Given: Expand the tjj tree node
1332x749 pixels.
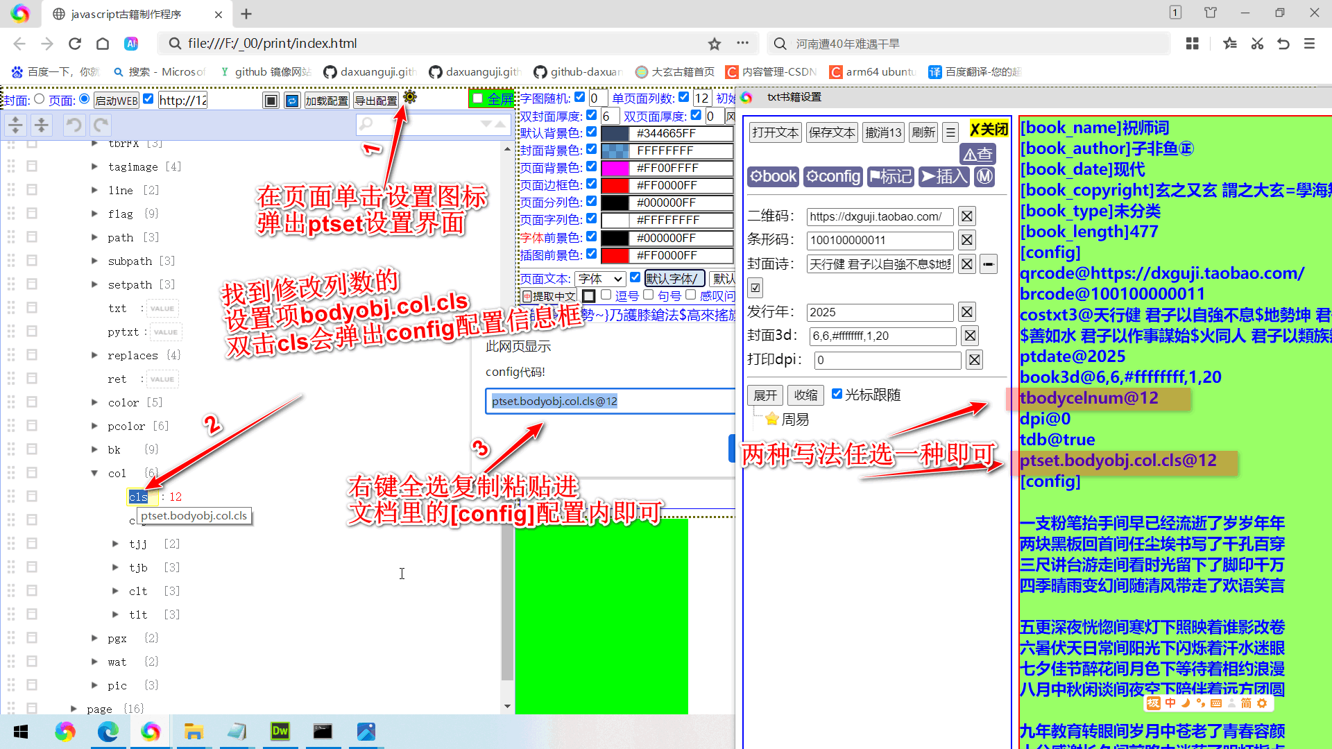Looking at the screenshot, I should 115,544.
